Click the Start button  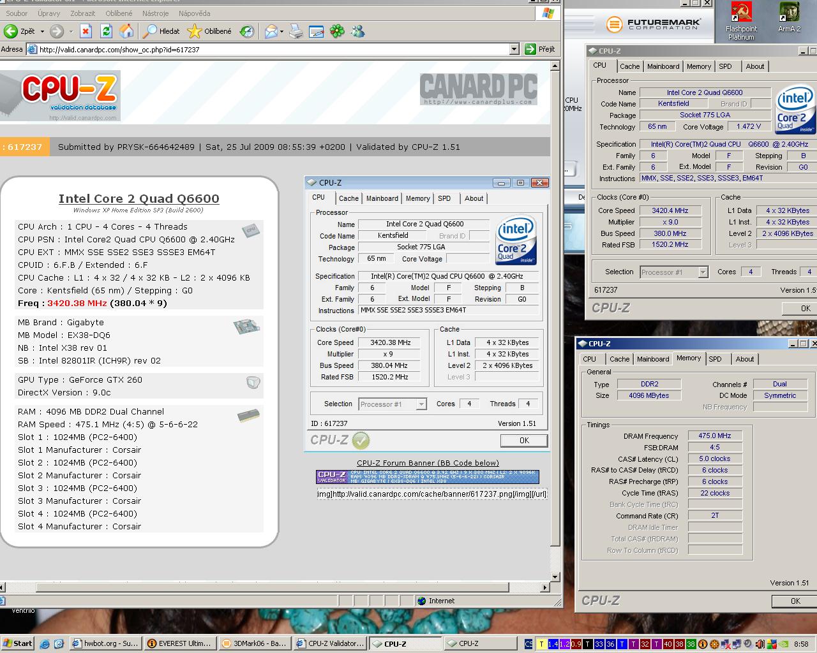[x=17, y=643]
